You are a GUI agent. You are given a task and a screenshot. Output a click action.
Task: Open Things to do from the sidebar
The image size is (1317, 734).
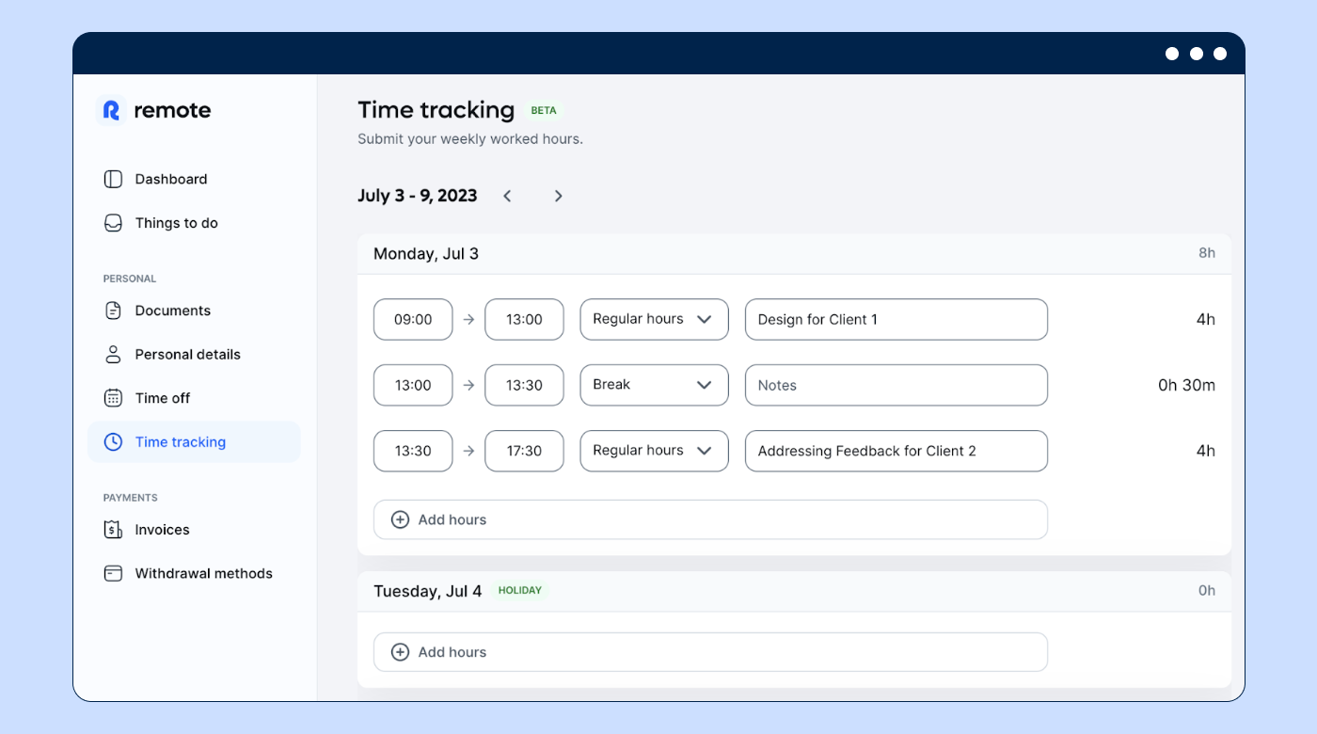(x=113, y=223)
